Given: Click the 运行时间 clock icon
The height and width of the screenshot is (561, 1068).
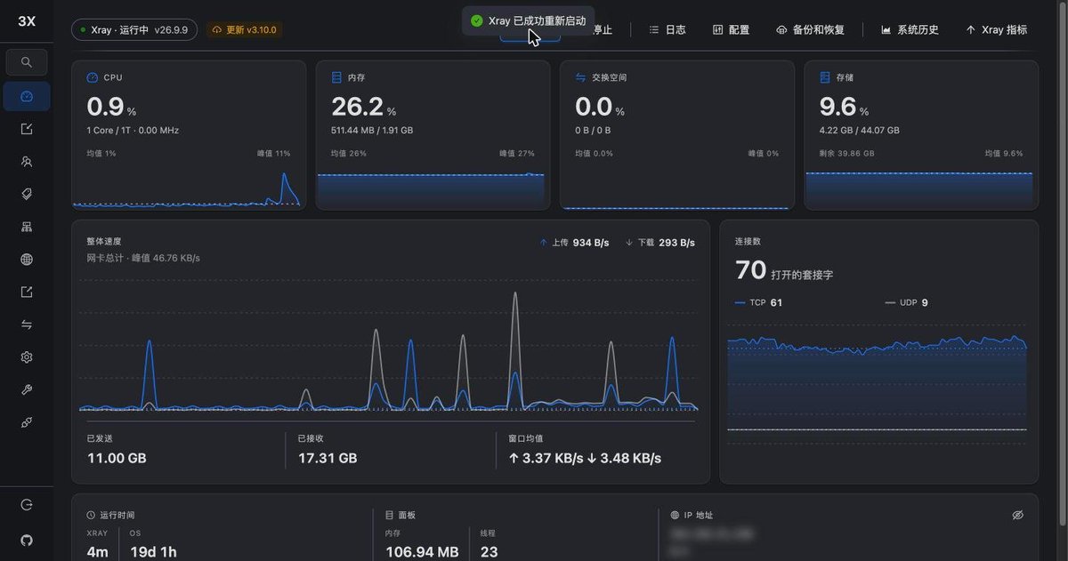Looking at the screenshot, I should (91, 515).
